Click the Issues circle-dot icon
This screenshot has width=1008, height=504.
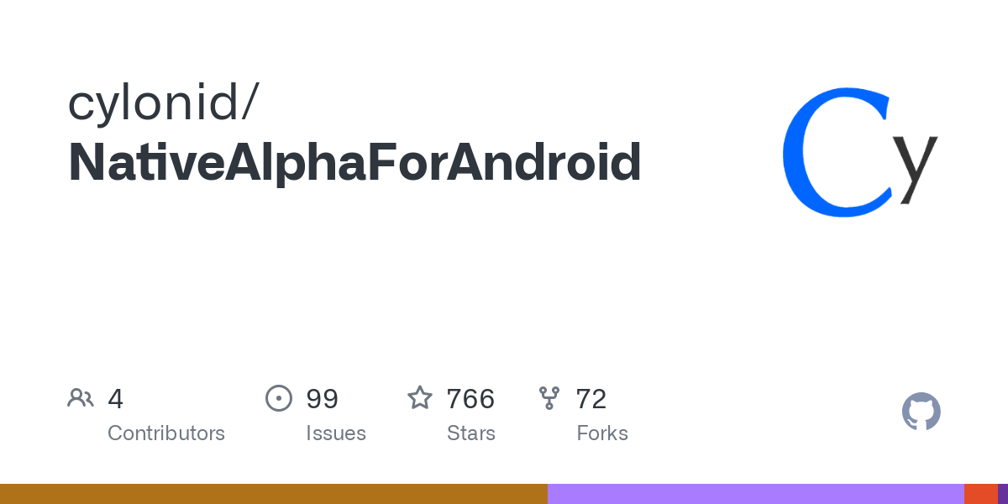pos(278,398)
